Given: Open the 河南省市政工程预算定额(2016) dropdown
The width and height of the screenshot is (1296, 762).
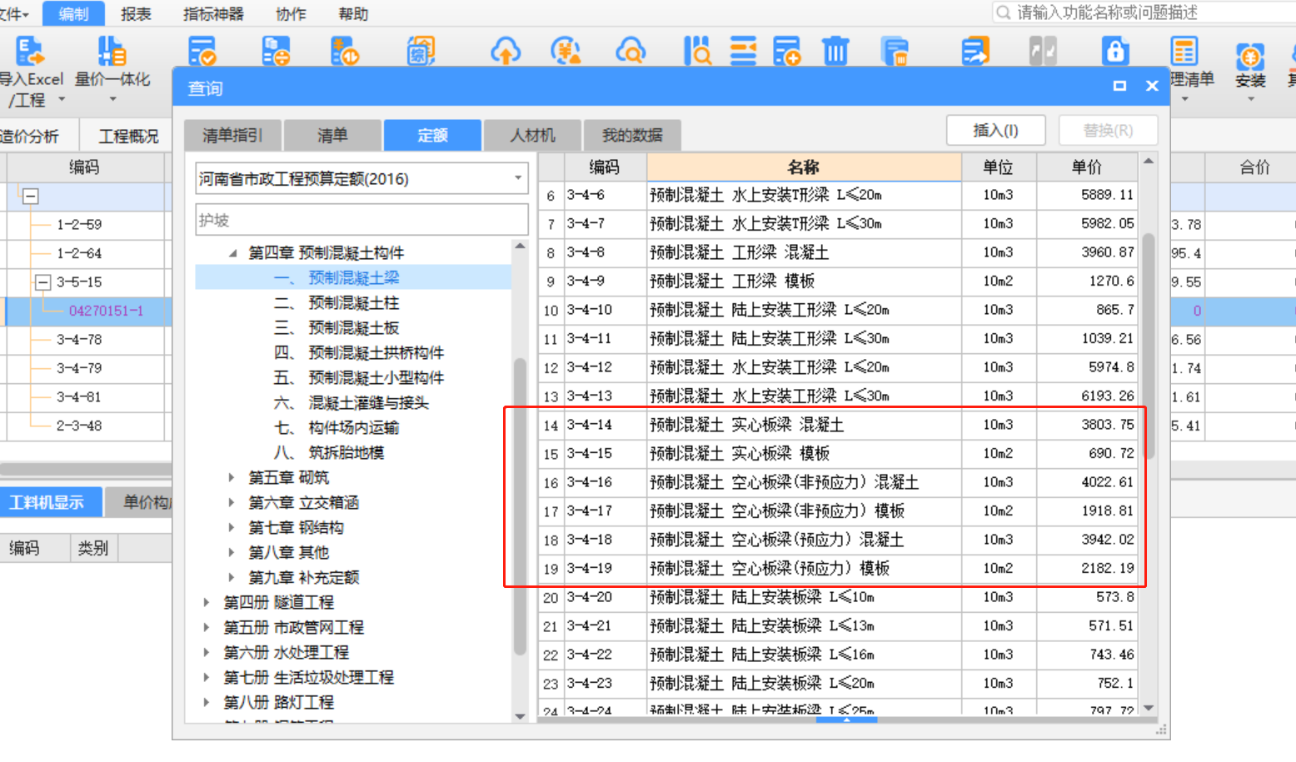Looking at the screenshot, I should click(362, 178).
